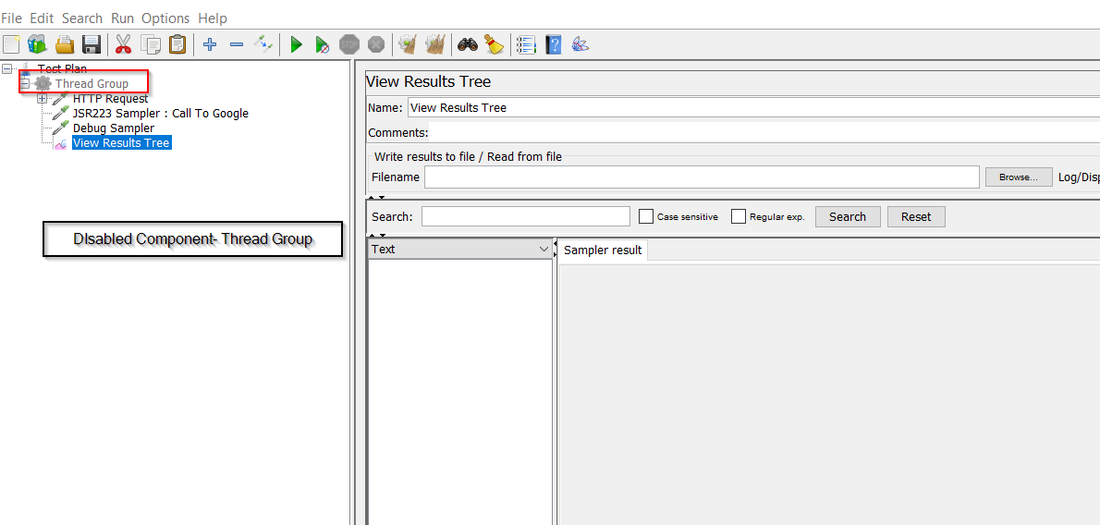Click the Toggle enable/disable toolbar icon
This screenshot has height=525, width=1100.
point(263,45)
